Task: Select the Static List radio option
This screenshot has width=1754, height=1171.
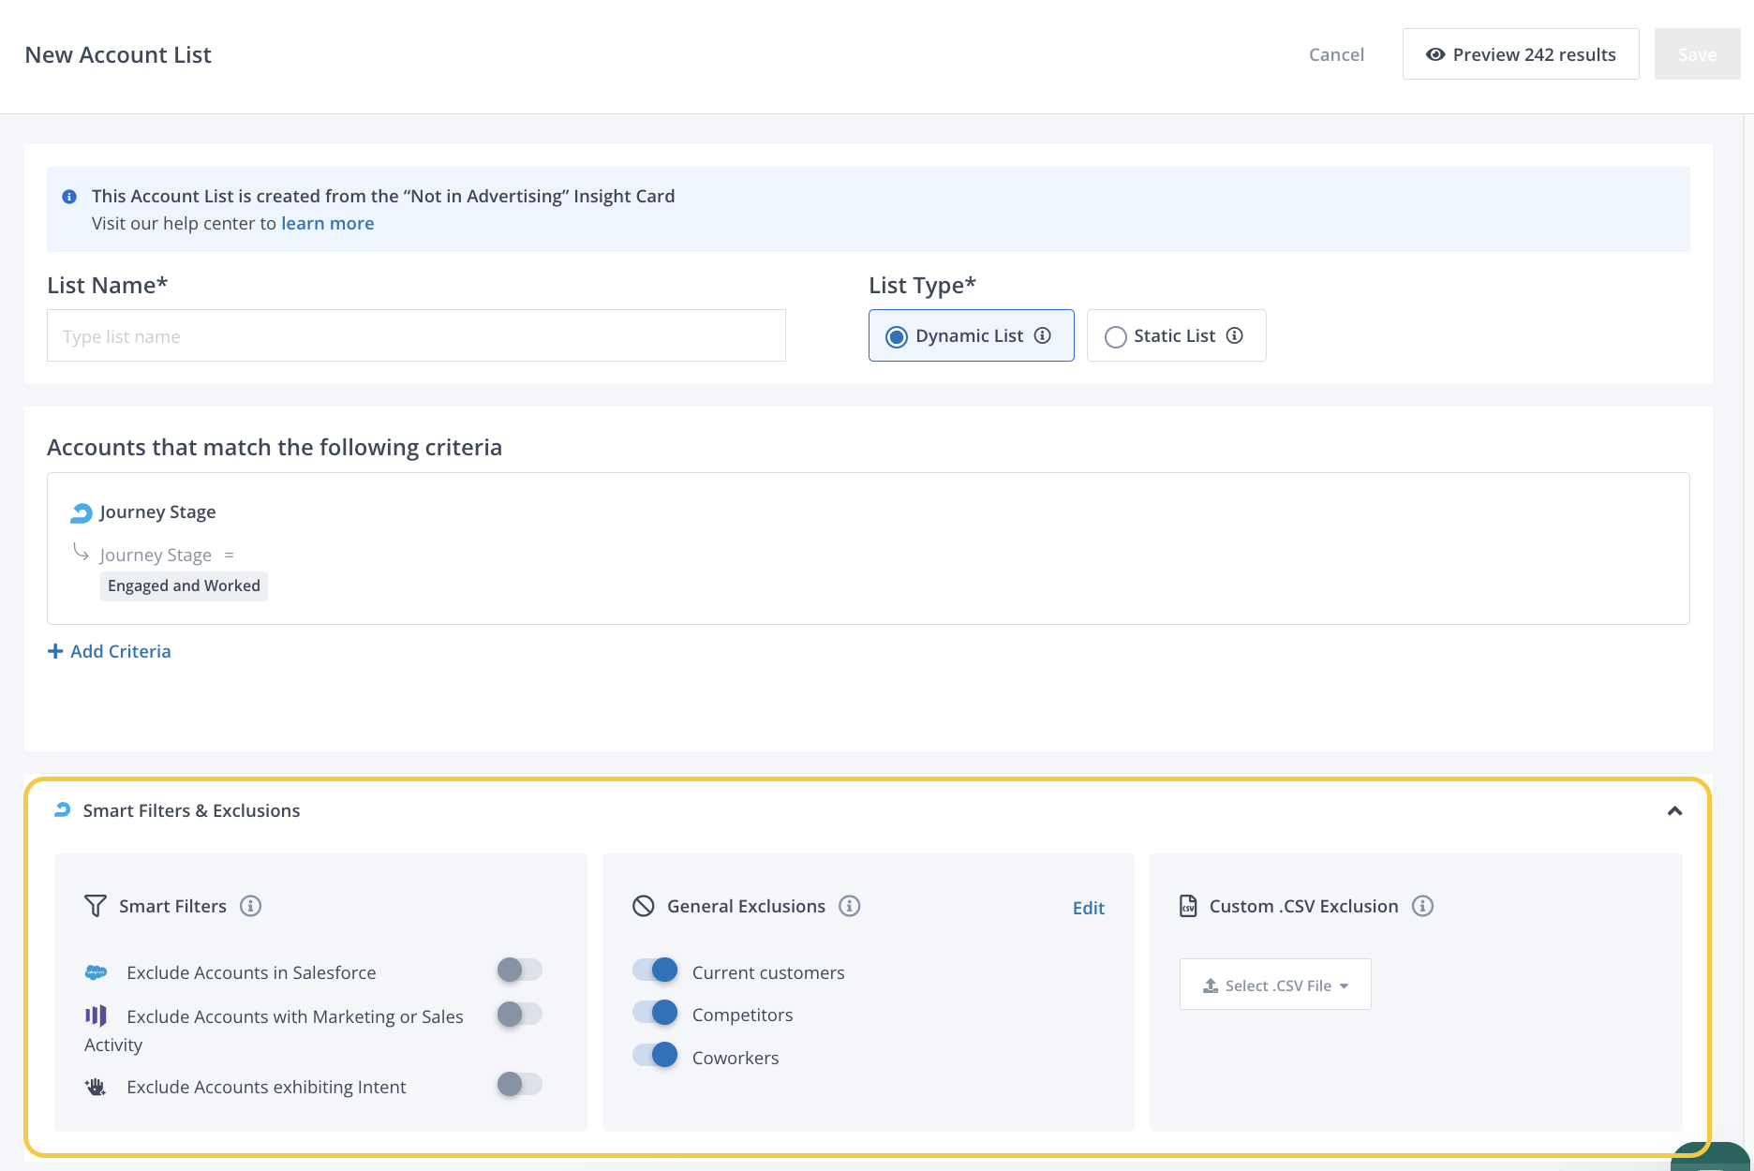Action: pos(1115,336)
